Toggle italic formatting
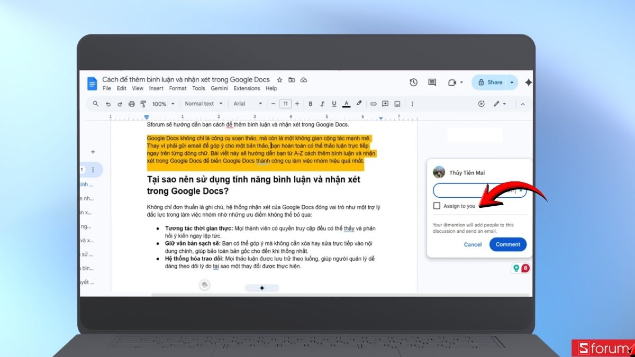Image resolution: width=635 pixels, height=357 pixels. [322, 104]
